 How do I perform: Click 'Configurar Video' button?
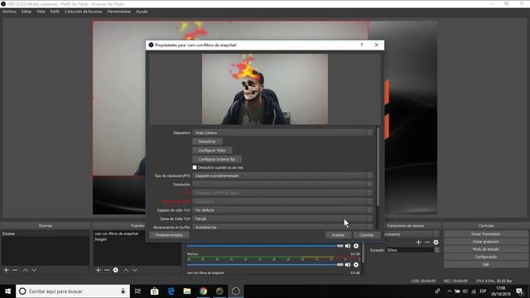(x=212, y=151)
